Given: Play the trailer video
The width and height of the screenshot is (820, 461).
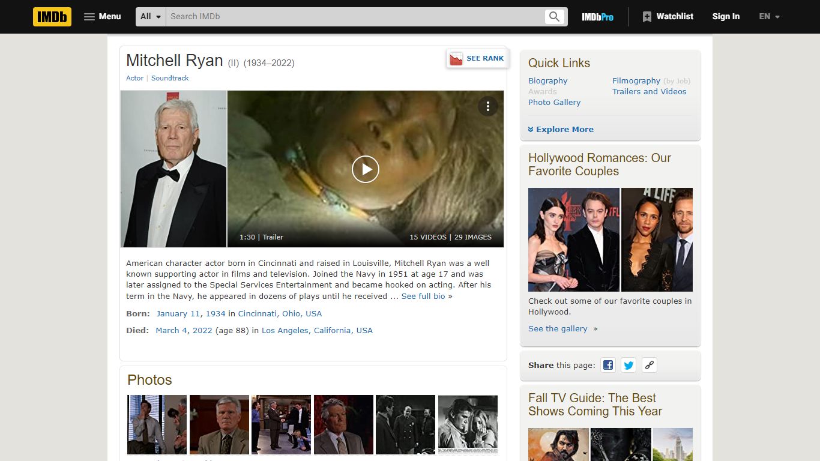Looking at the screenshot, I should point(366,169).
